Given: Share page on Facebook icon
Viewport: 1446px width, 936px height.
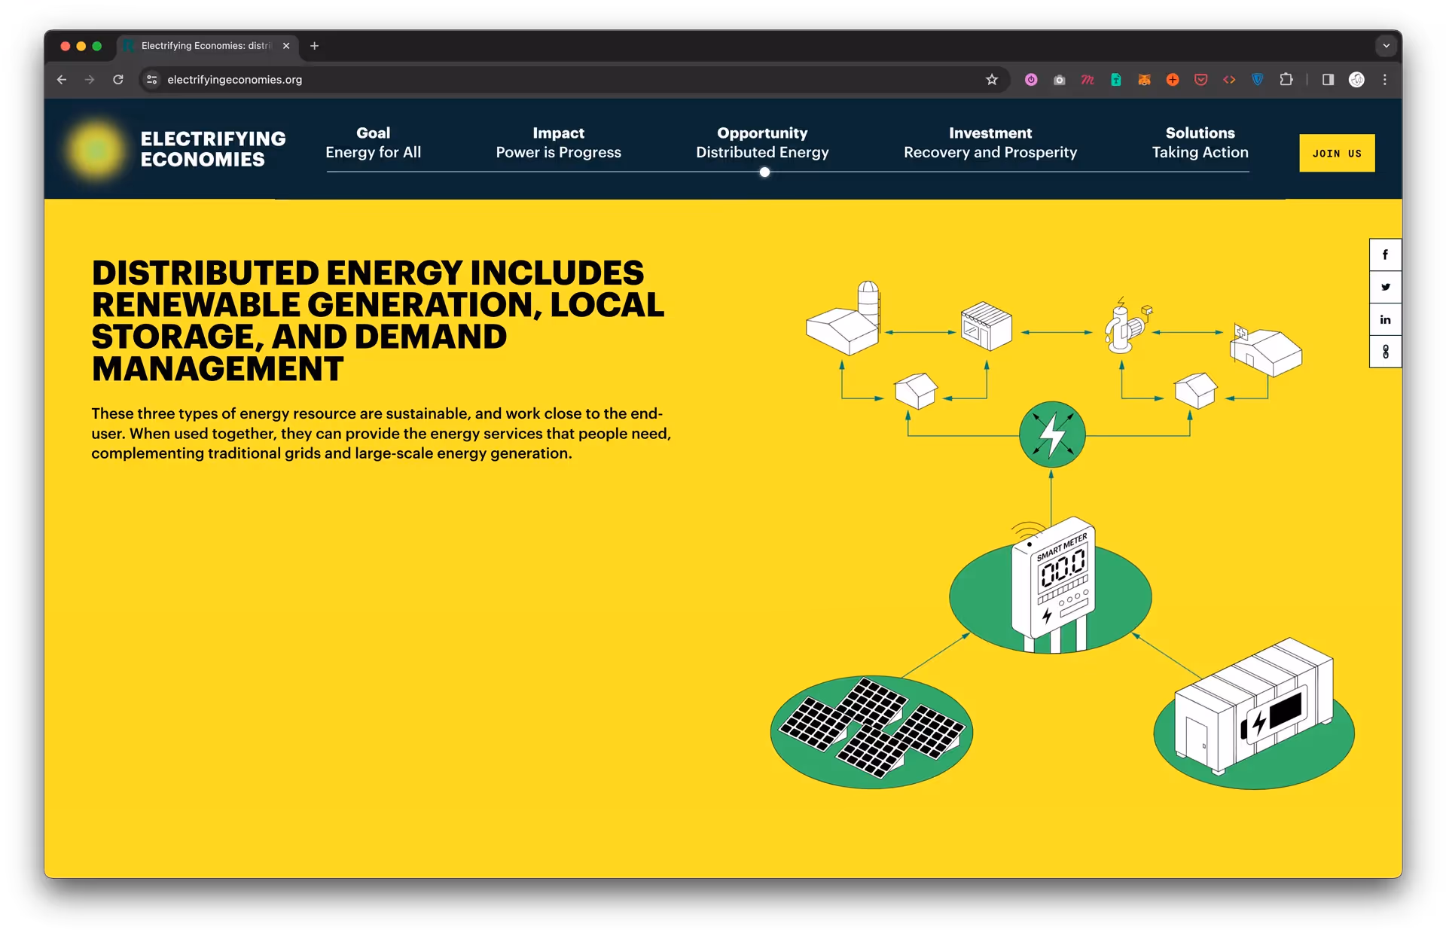Looking at the screenshot, I should tap(1385, 255).
